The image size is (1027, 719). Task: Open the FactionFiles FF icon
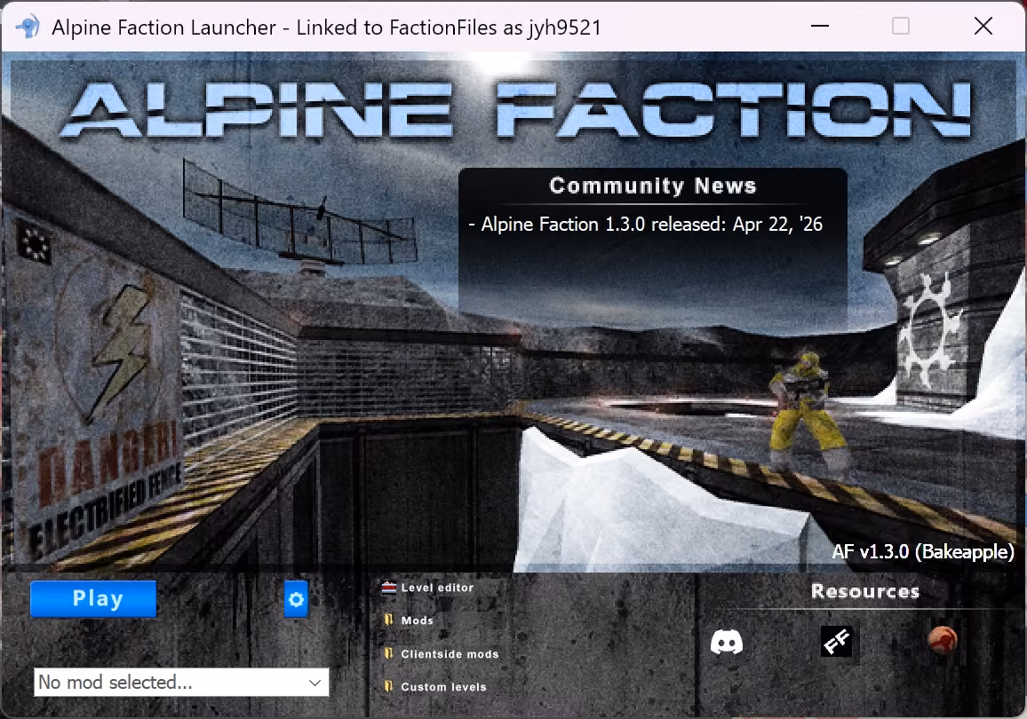[837, 641]
